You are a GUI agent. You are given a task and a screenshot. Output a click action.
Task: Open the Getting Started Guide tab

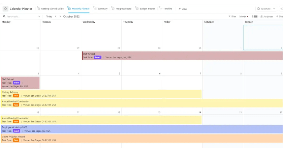[50, 9]
